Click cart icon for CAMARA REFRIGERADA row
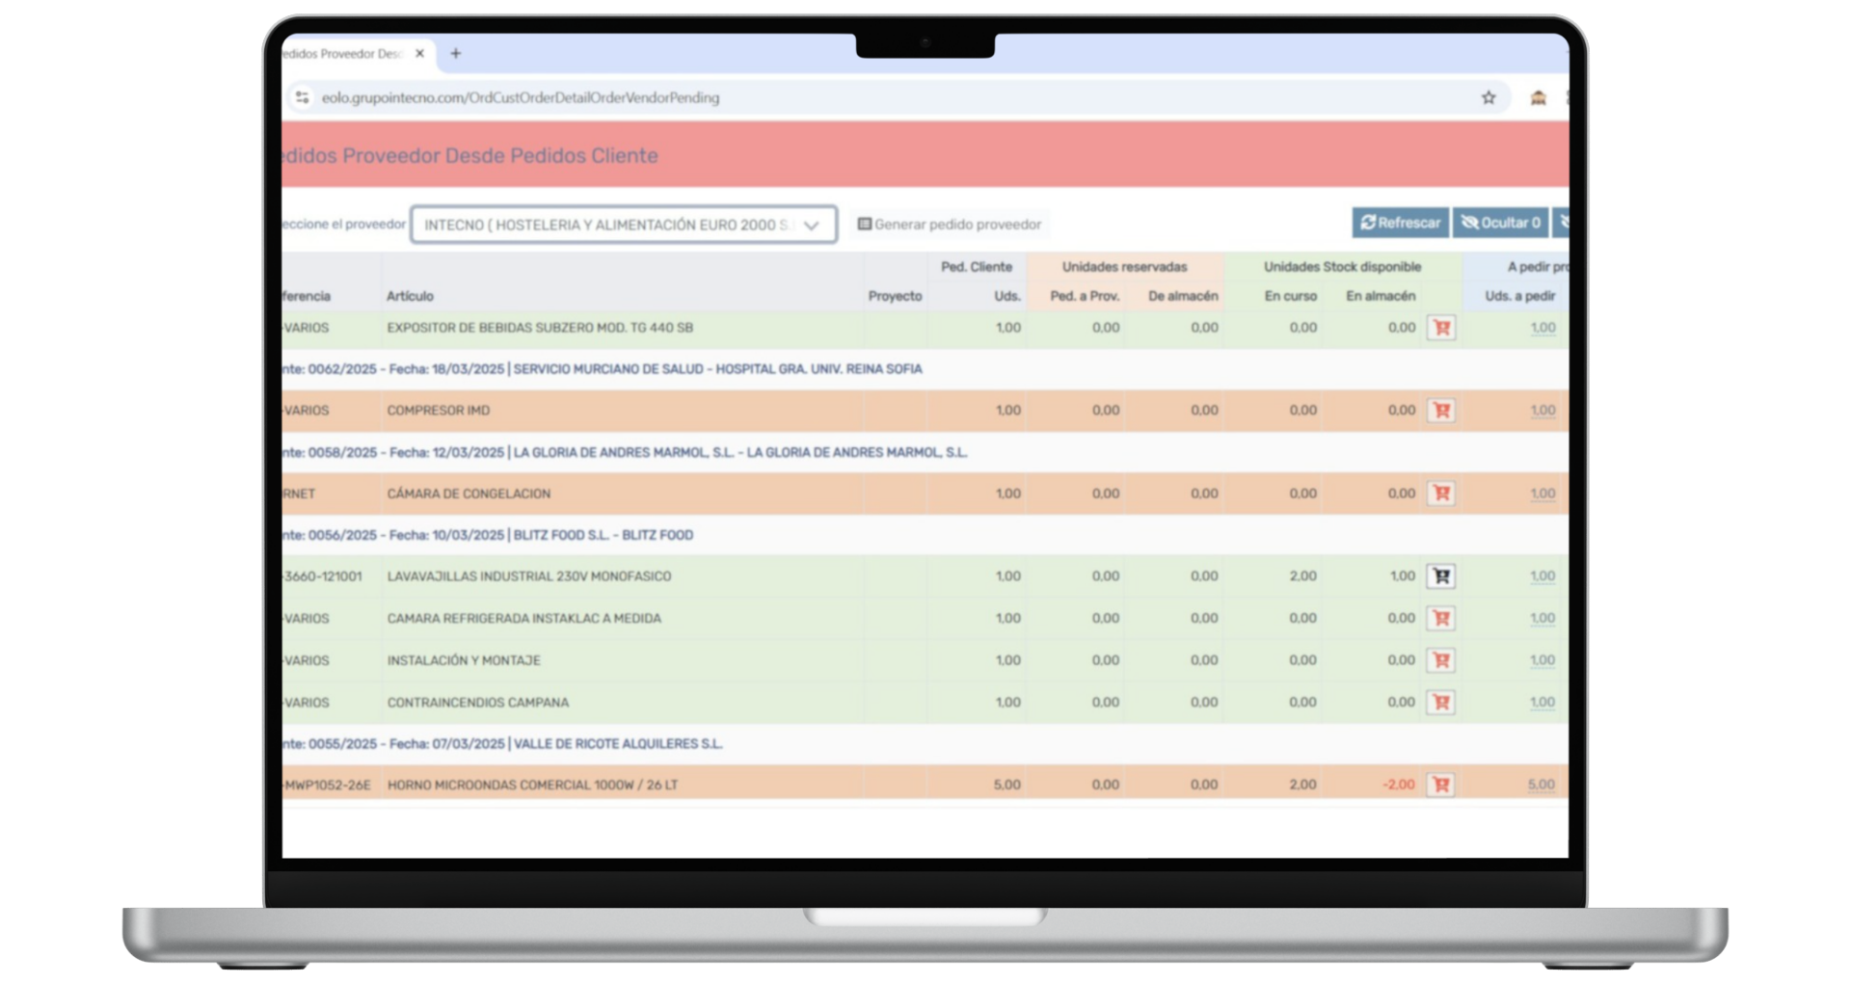Image resolution: width=1851 pixels, height=983 pixels. tap(1441, 619)
